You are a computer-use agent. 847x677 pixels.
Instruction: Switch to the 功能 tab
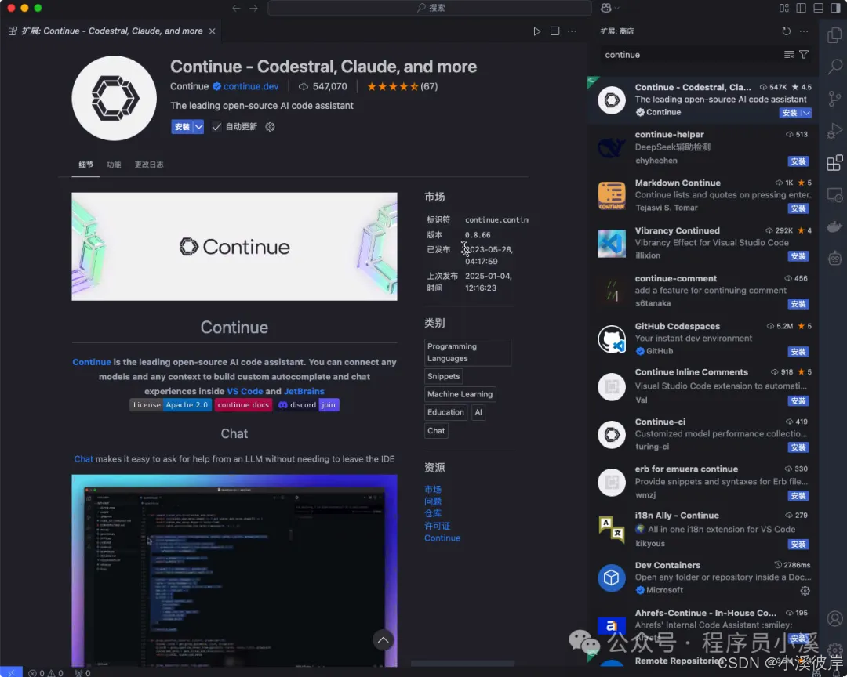click(114, 165)
